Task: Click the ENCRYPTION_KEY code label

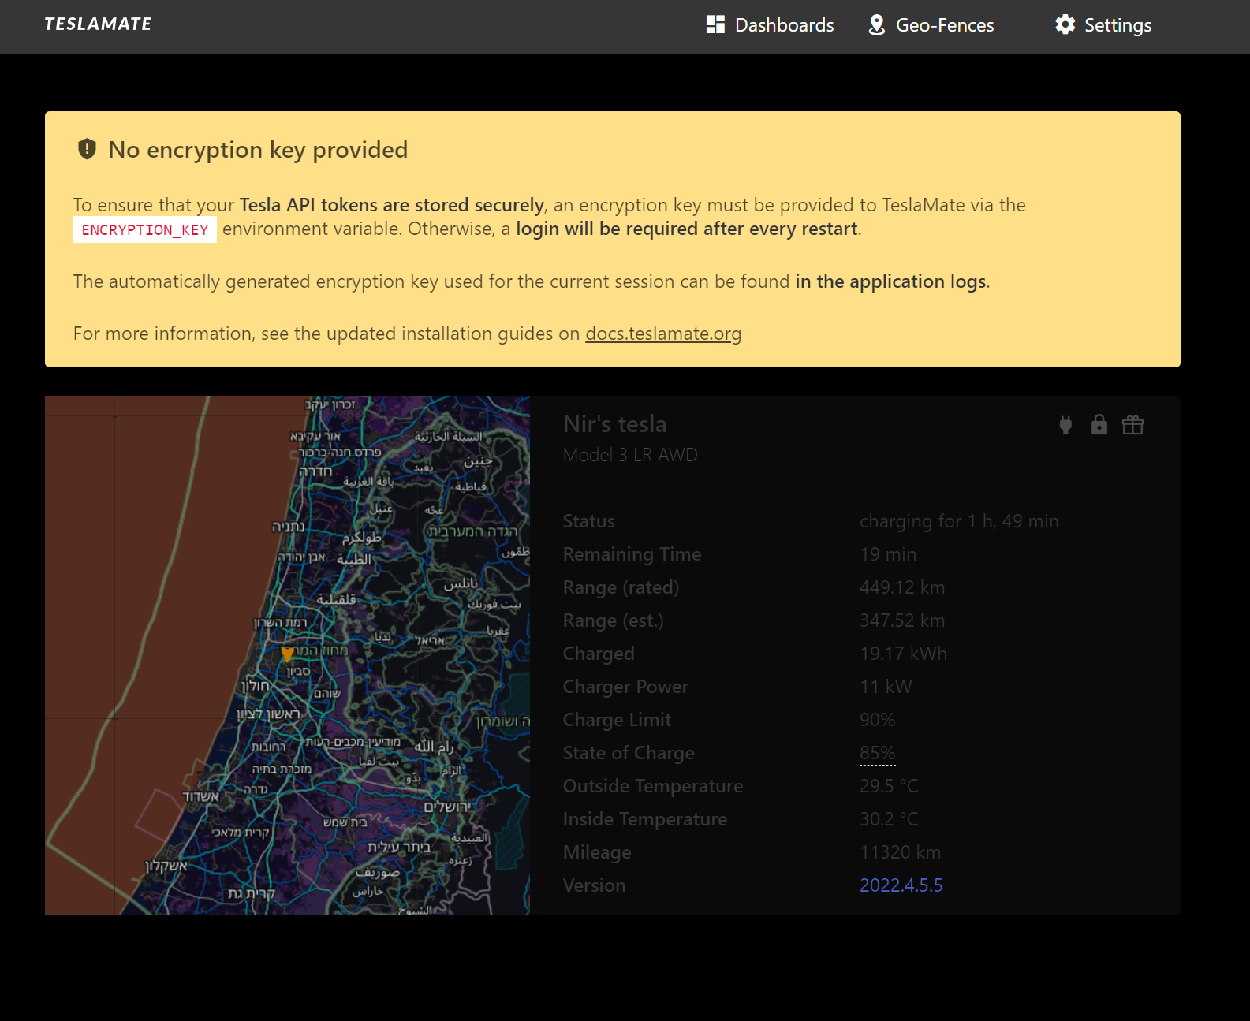Action: pyautogui.click(x=145, y=229)
